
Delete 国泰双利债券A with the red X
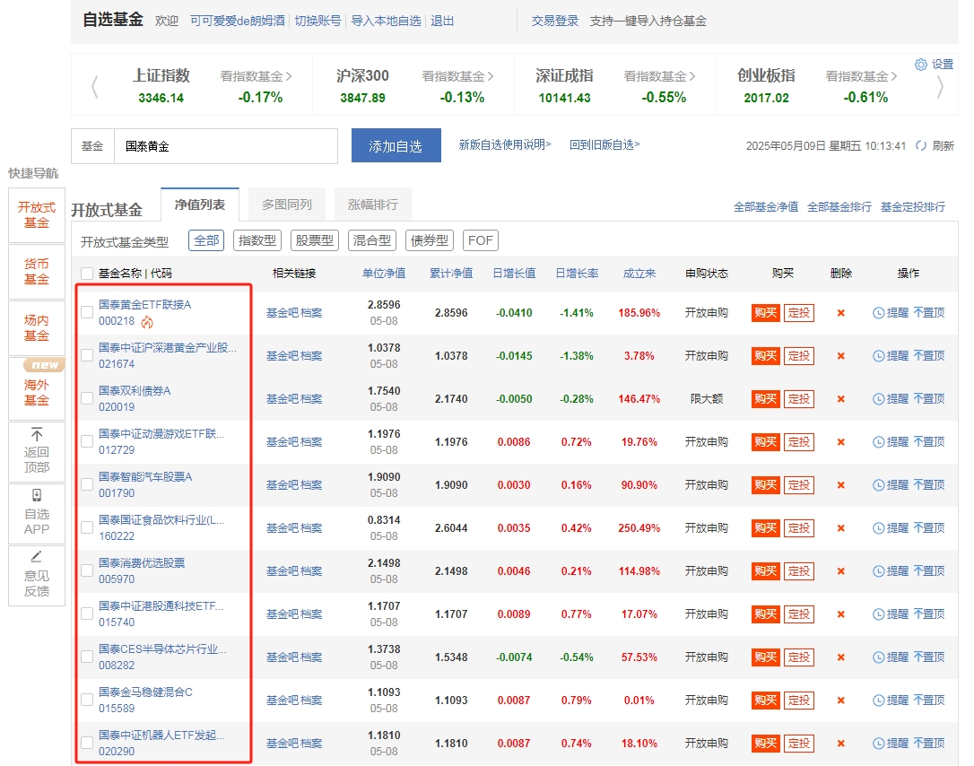pos(840,399)
